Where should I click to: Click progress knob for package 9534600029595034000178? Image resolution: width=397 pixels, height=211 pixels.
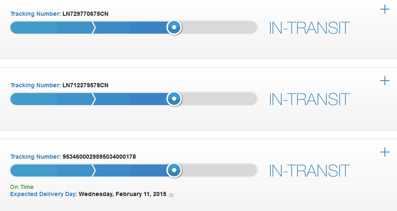[x=174, y=170]
